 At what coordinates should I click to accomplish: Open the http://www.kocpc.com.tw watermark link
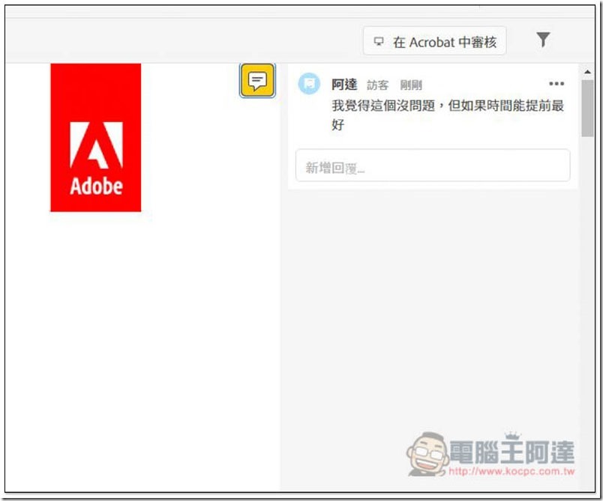[x=511, y=472]
